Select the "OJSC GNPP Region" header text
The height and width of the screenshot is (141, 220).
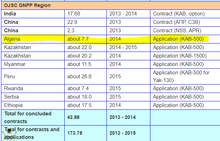(27, 5)
